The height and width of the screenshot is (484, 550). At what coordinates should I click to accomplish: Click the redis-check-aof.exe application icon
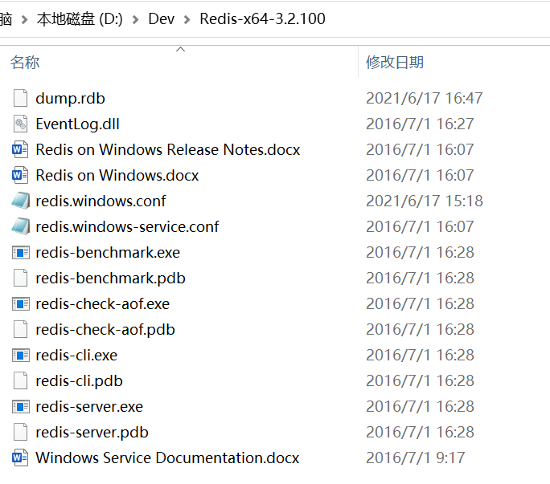(x=21, y=304)
